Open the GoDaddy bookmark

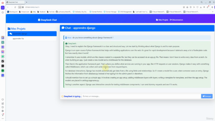[80, 12]
